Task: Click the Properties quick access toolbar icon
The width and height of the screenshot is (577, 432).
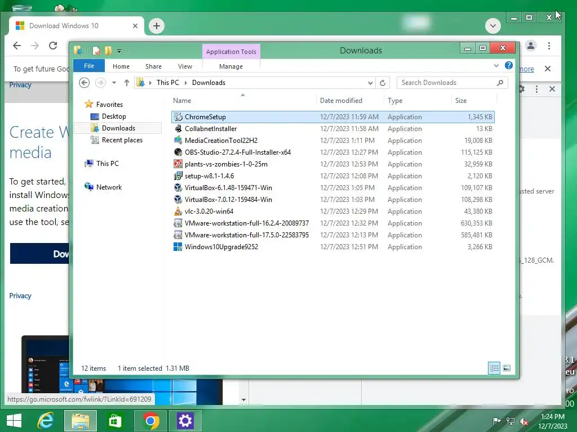Action: (x=96, y=50)
